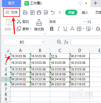Click the export/save-as PDF icon

pyautogui.click(x=32, y=12)
